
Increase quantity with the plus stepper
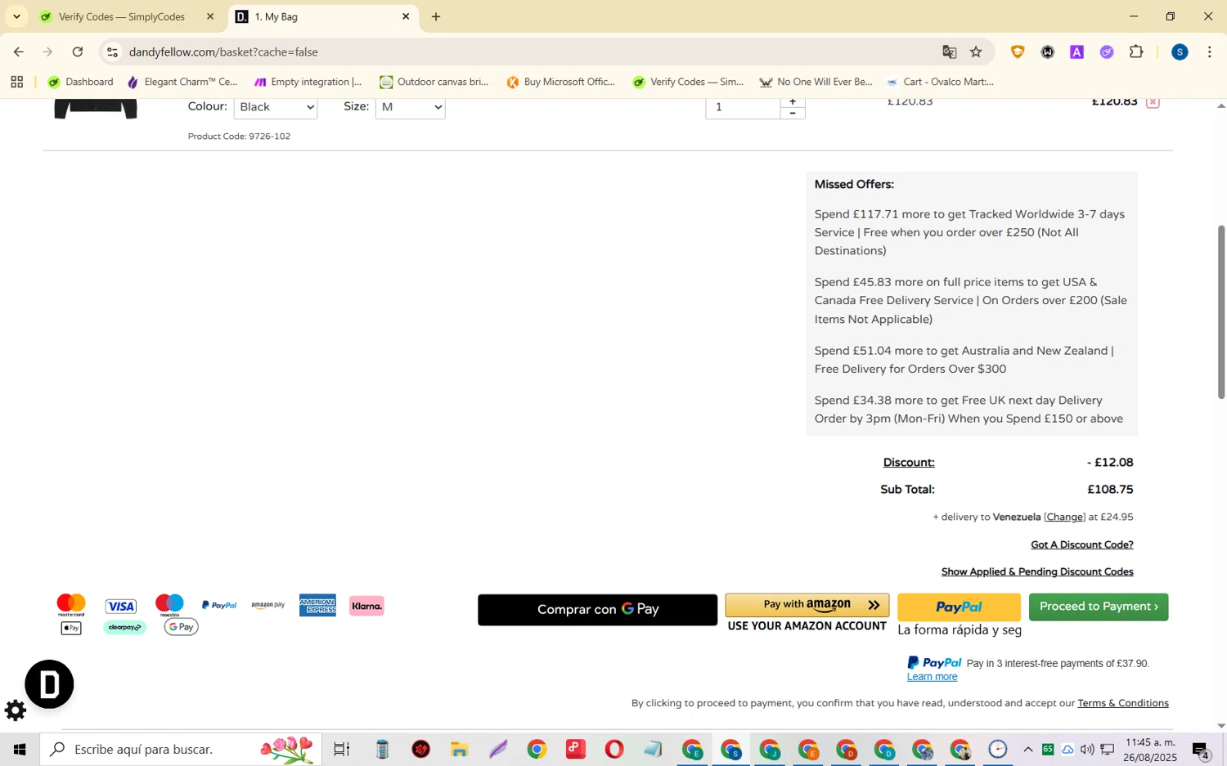[792, 101]
